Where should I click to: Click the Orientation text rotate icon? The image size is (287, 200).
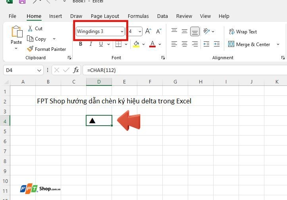click(206, 31)
